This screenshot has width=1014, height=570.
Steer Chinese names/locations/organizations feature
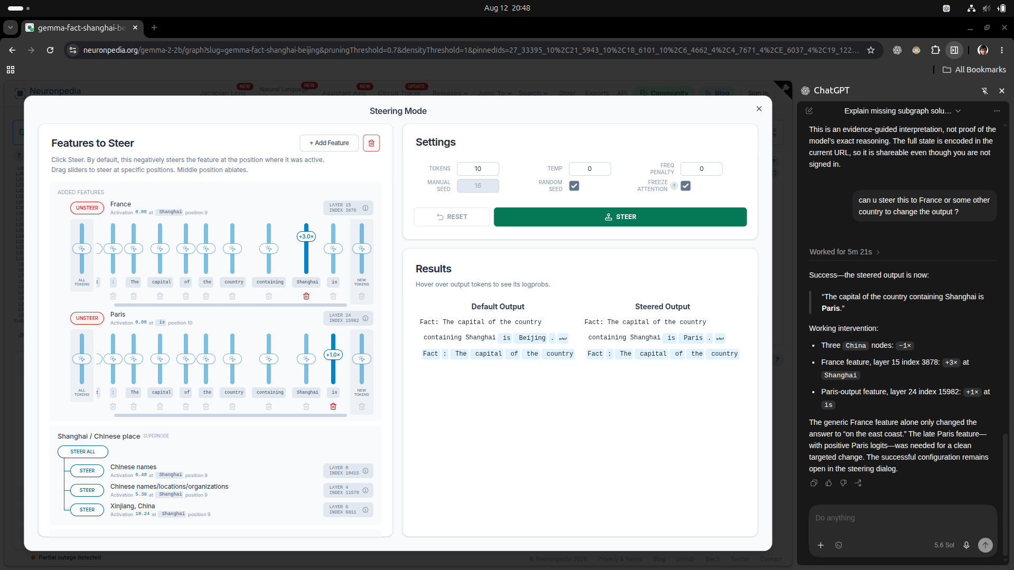click(87, 490)
